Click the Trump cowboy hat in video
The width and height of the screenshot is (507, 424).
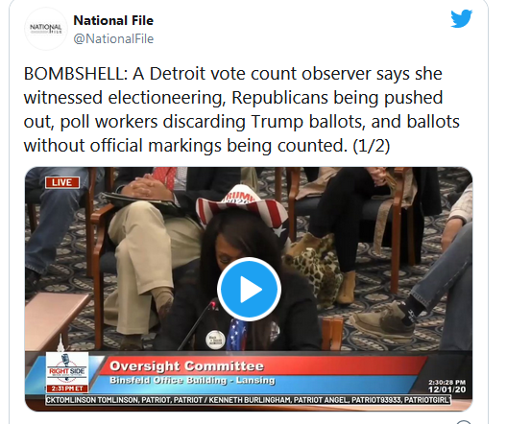click(x=242, y=207)
